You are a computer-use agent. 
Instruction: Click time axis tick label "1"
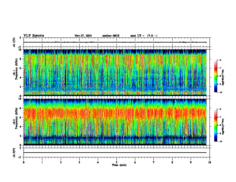pos(42,162)
